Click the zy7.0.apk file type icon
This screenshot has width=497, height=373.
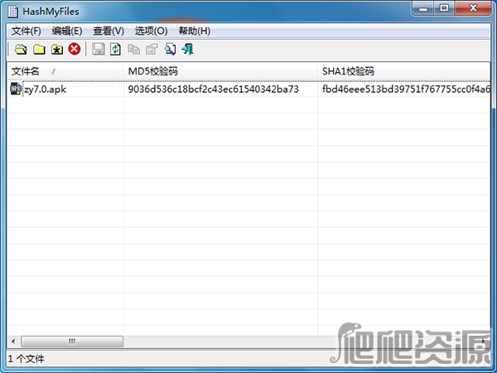coord(16,90)
